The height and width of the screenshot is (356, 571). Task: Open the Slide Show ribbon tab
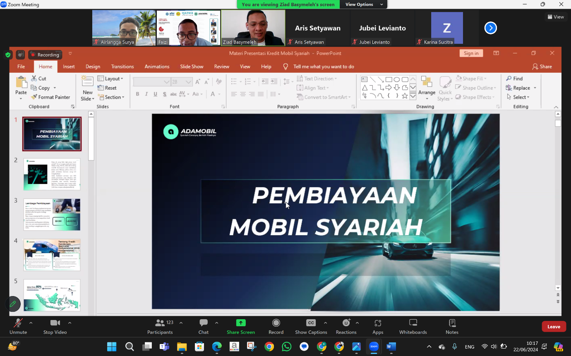coord(192,67)
